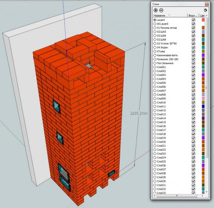
Task: Click the scroll up arrow in layers list
Action: 207,16
